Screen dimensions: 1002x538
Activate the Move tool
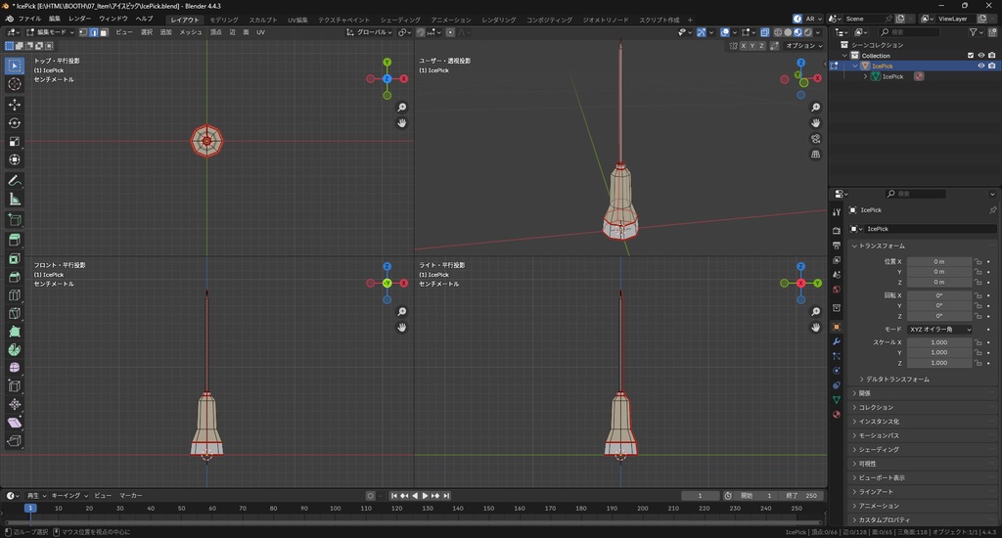(x=14, y=104)
